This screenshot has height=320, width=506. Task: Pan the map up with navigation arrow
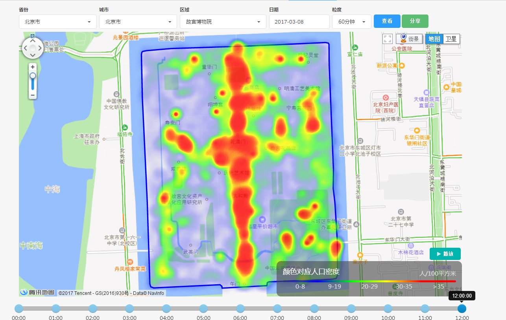(33, 40)
